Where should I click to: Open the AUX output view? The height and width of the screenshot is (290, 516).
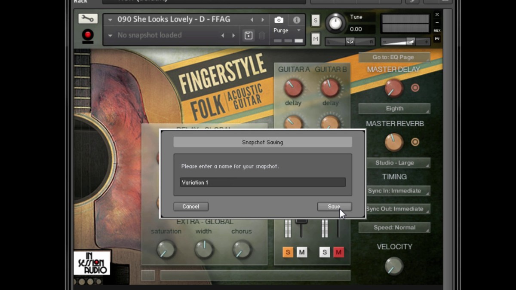coord(437,30)
